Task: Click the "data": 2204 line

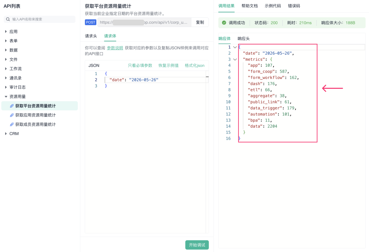Action: point(262,126)
